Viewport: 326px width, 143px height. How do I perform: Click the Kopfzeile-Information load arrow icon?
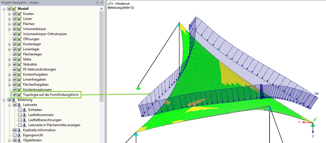tap(19, 130)
